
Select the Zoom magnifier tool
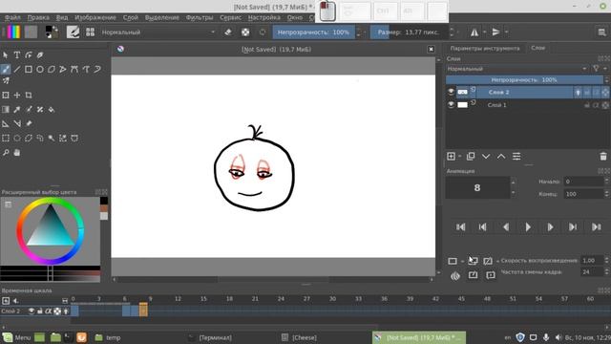(6, 153)
